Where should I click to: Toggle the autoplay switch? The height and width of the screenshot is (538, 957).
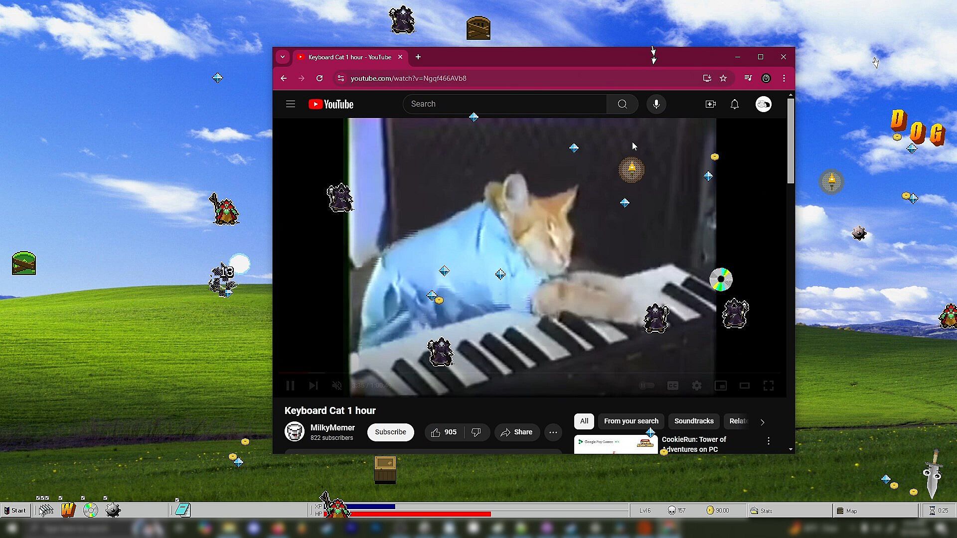[x=646, y=386]
